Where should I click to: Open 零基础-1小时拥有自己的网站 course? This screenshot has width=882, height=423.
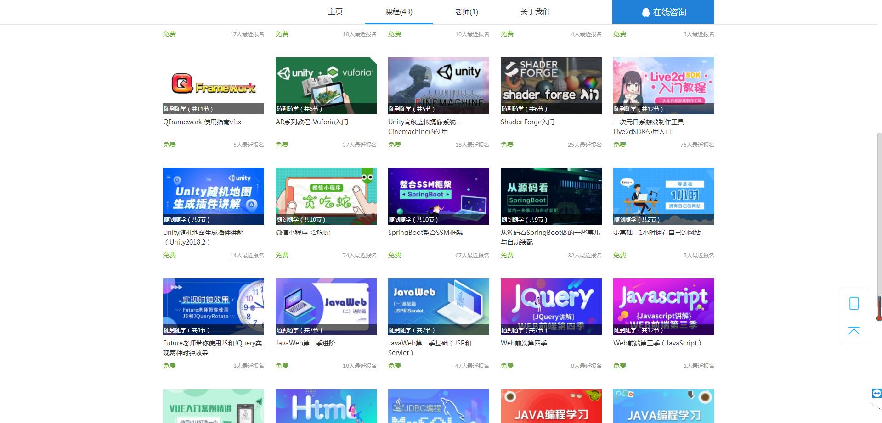[x=663, y=196]
